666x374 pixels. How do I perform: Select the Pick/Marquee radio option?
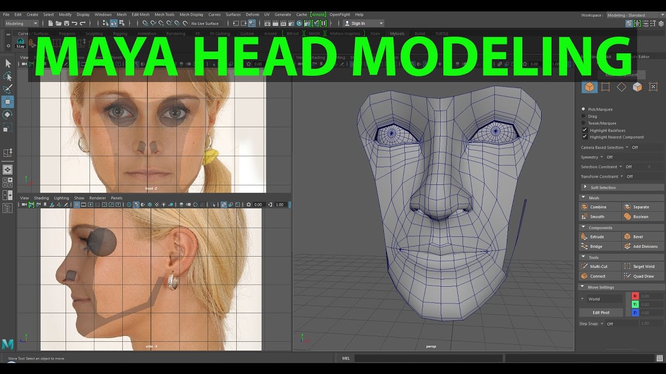pyautogui.click(x=583, y=109)
